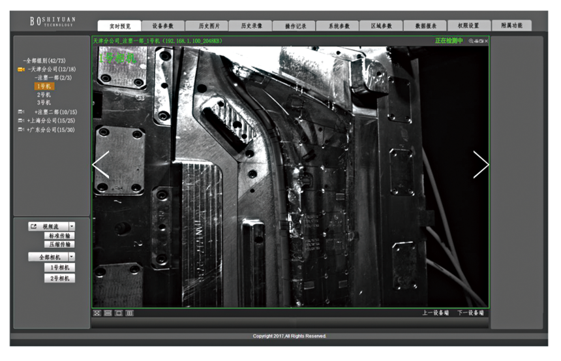Expand the 广东分公司(15/30) node
Viewport: 561px width, 361px height.
tap(51, 130)
